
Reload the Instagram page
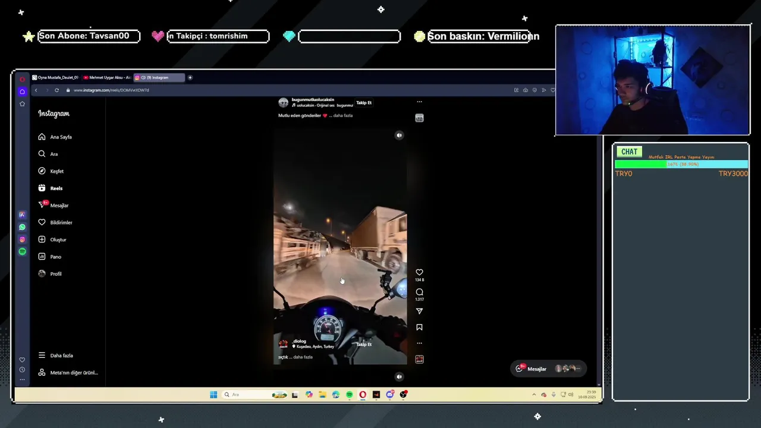coord(56,90)
